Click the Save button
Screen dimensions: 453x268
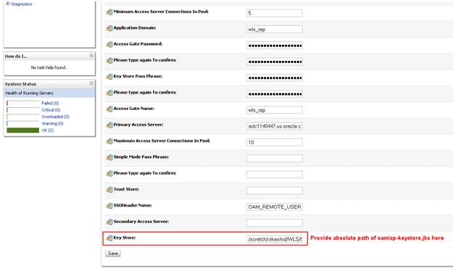(x=113, y=254)
